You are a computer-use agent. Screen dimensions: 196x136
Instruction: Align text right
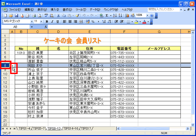pyautogui.click(x=75, y=22)
